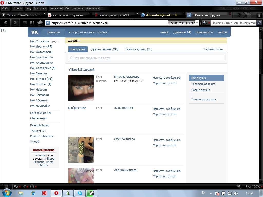Click the zoom magnifier in status bar
The height and width of the screenshot is (197, 263).
coord(239,186)
